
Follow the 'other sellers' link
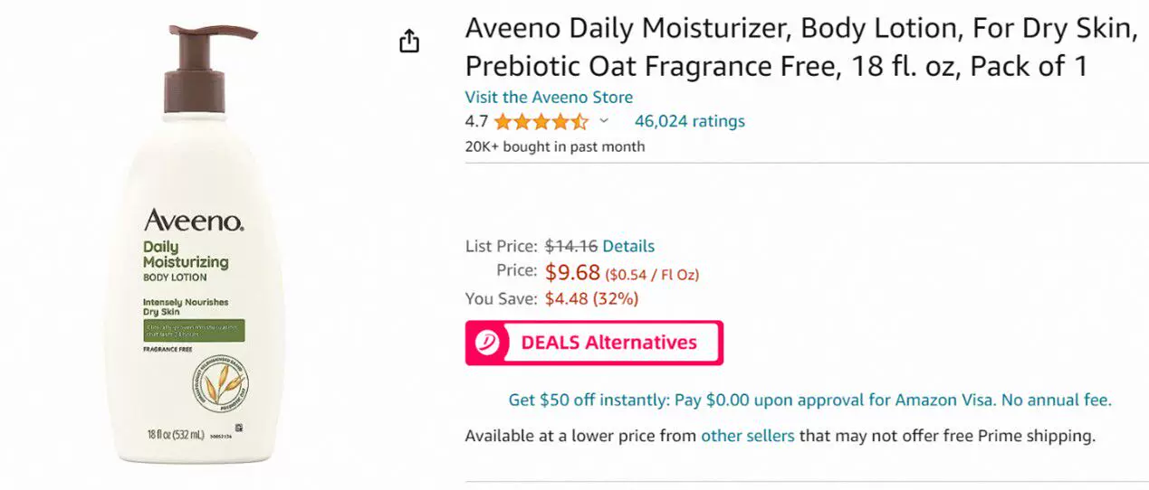click(747, 436)
